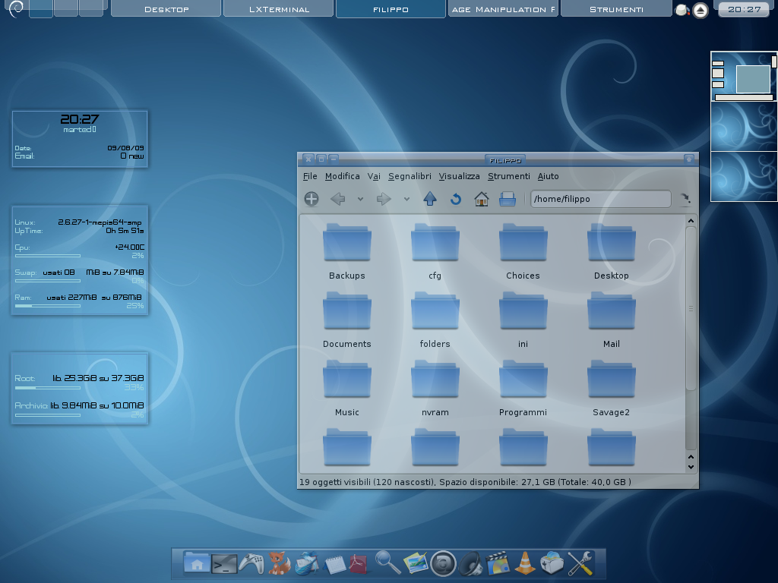Open the notepad calendar icon in the dock
The height and width of the screenshot is (583, 778).
tap(334, 564)
